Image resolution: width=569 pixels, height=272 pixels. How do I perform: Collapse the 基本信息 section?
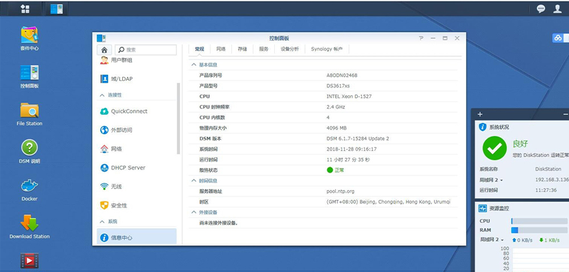coord(193,65)
